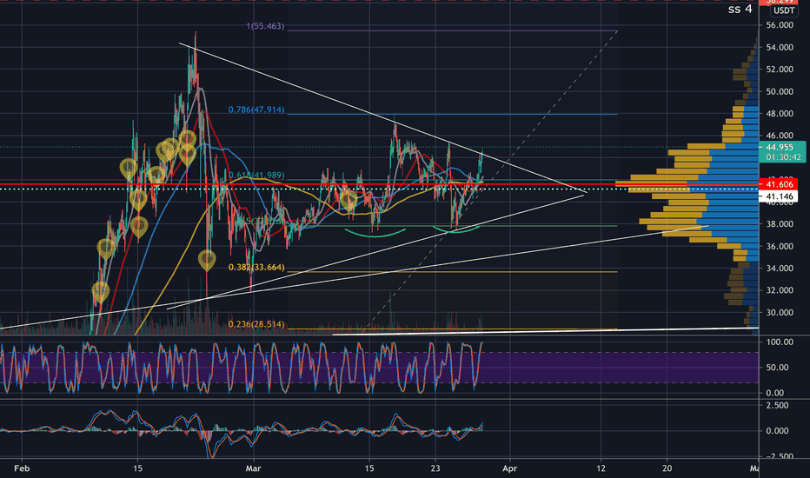Screen dimensions: 810x478
Task: Select the left green arc drawing
Action: pyautogui.click(x=375, y=234)
